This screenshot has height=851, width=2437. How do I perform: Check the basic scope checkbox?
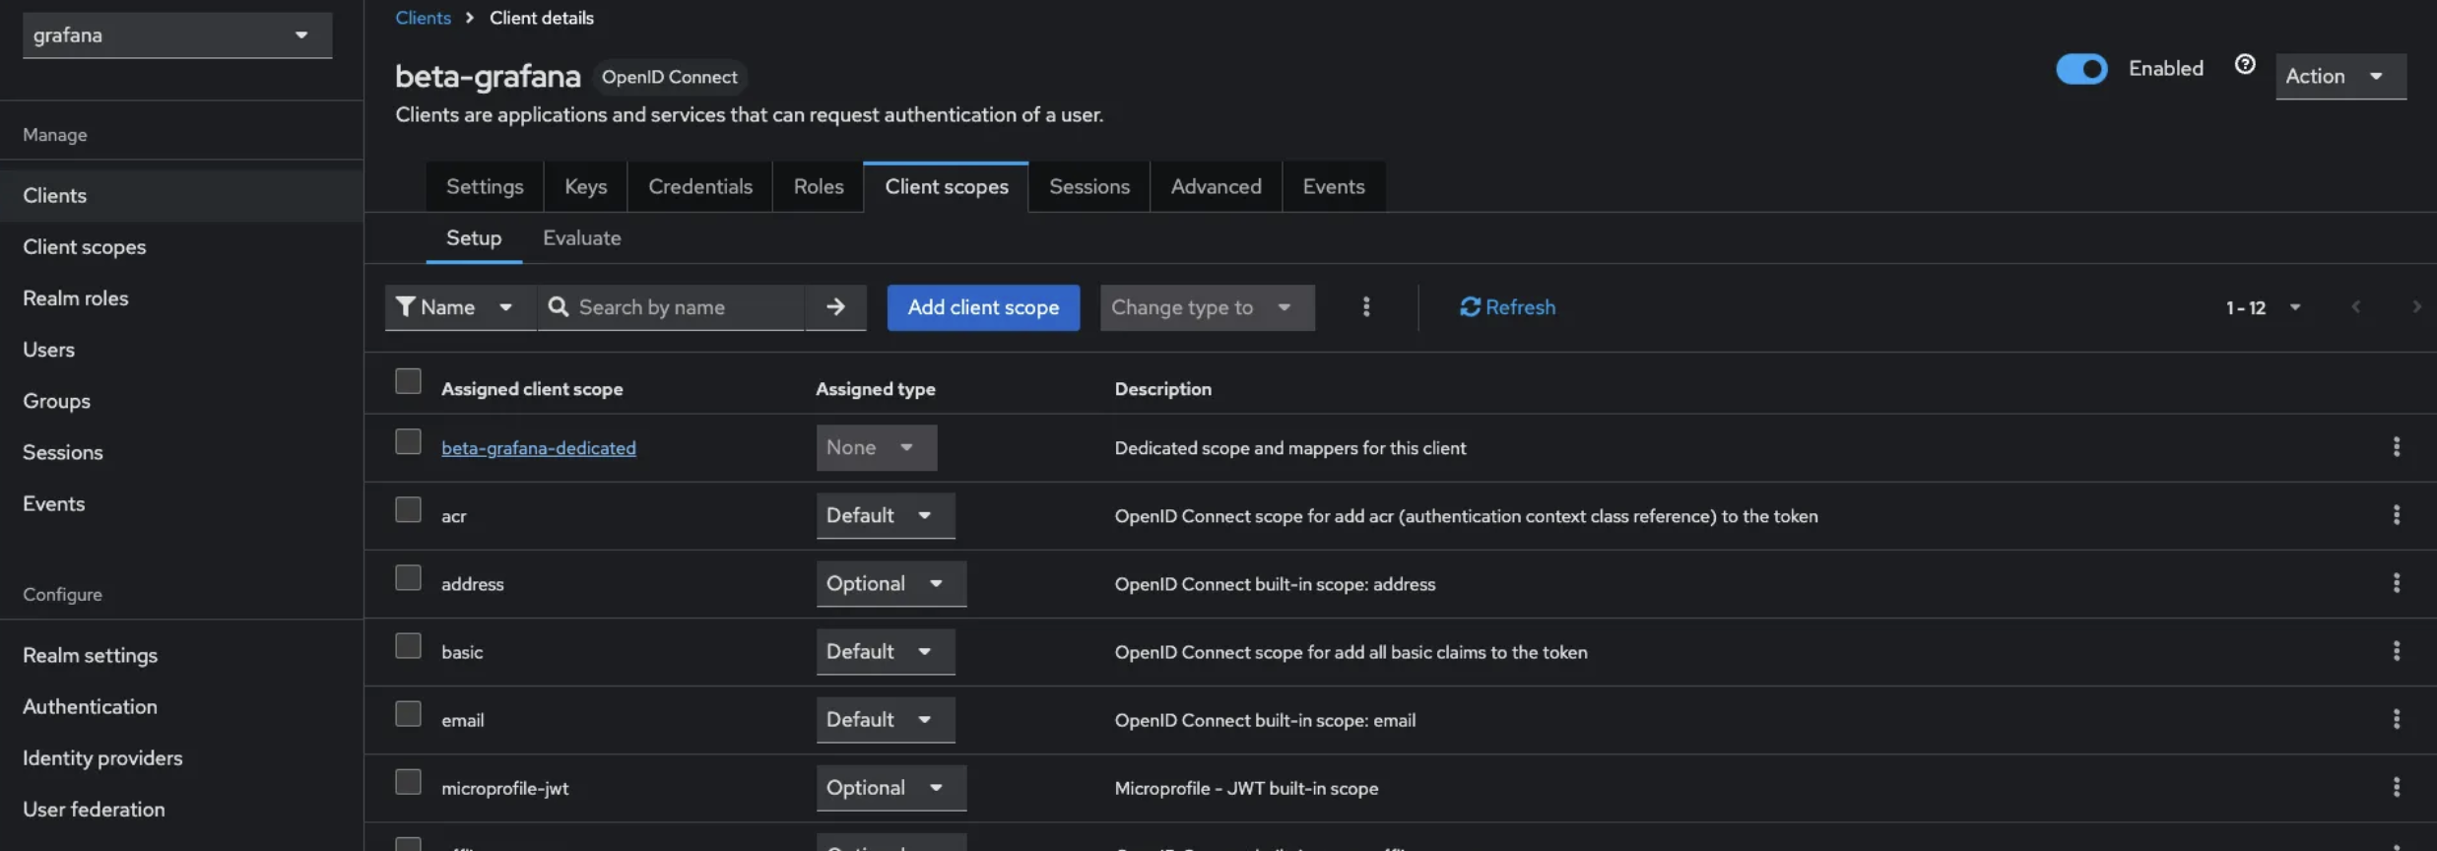pos(408,645)
